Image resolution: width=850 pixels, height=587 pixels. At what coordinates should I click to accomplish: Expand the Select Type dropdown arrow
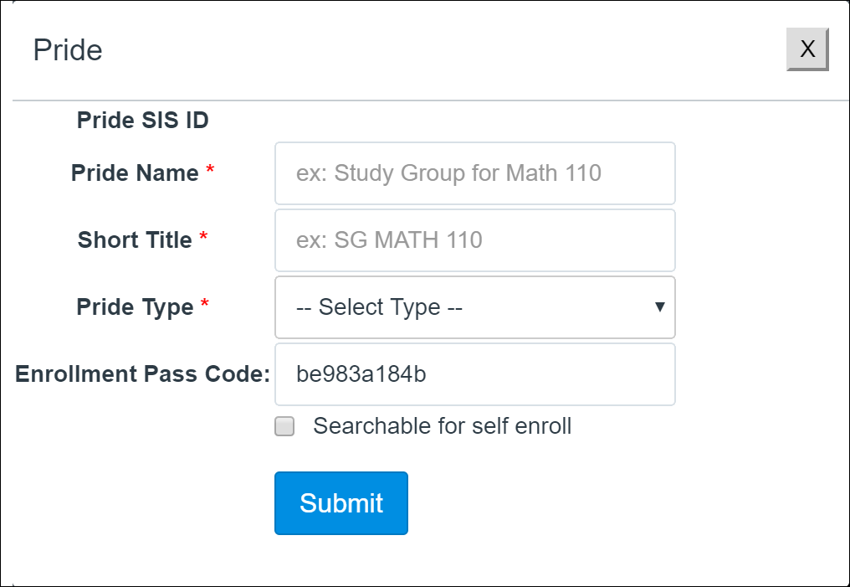click(660, 307)
